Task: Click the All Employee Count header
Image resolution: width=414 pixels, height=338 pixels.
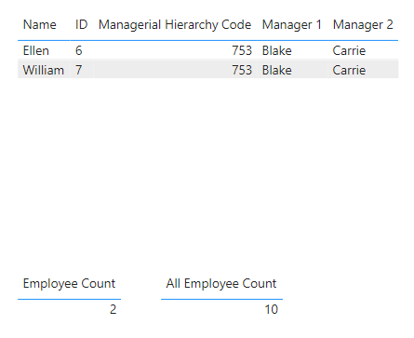Action: coord(221,284)
